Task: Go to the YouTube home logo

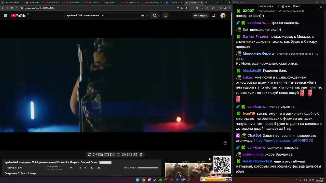Action: pyautogui.click(x=19, y=16)
